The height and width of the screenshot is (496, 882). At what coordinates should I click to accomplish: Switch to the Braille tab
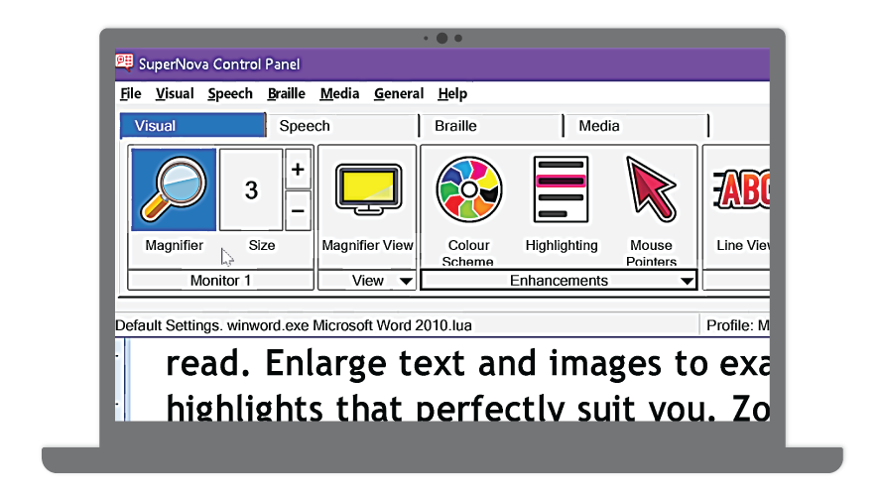coord(491,125)
